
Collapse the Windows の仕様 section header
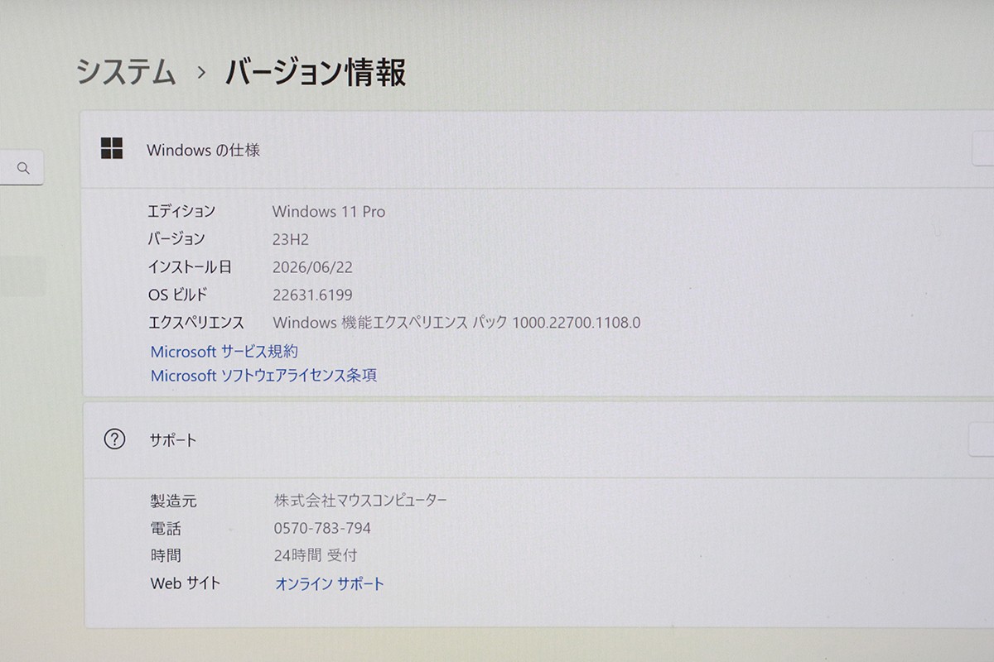click(x=537, y=150)
